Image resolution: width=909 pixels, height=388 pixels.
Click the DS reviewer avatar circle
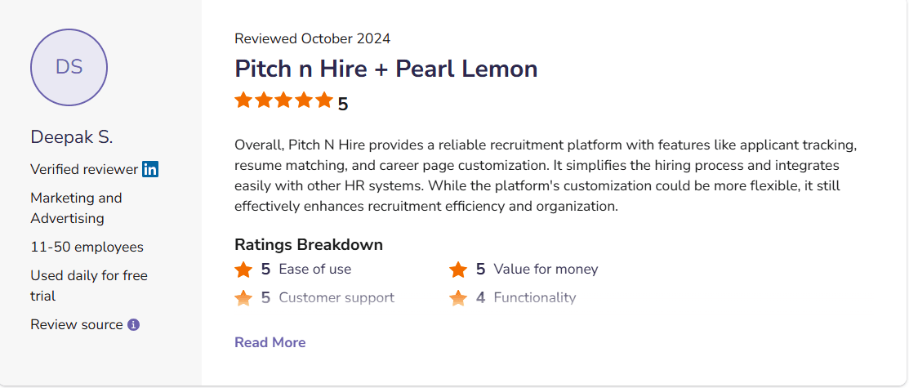coord(69,67)
